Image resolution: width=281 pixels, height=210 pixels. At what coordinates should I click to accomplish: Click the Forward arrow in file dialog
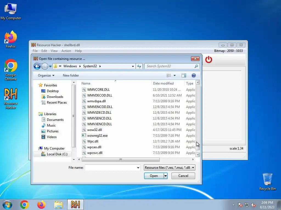coord(45,66)
